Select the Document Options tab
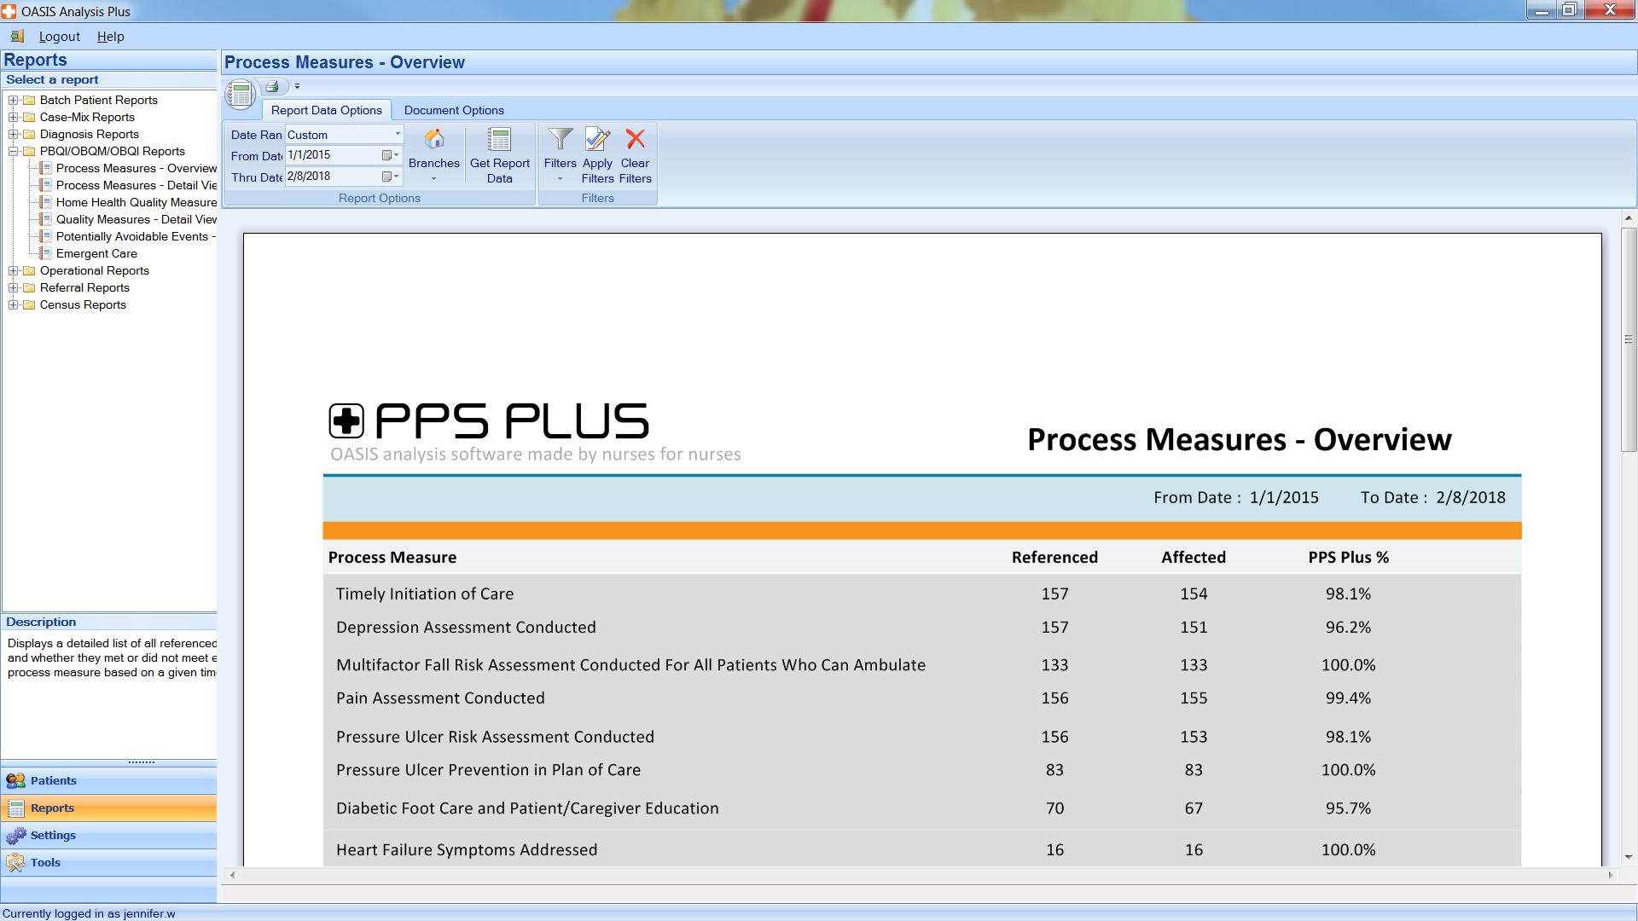Image resolution: width=1638 pixels, height=921 pixels. 455,110
